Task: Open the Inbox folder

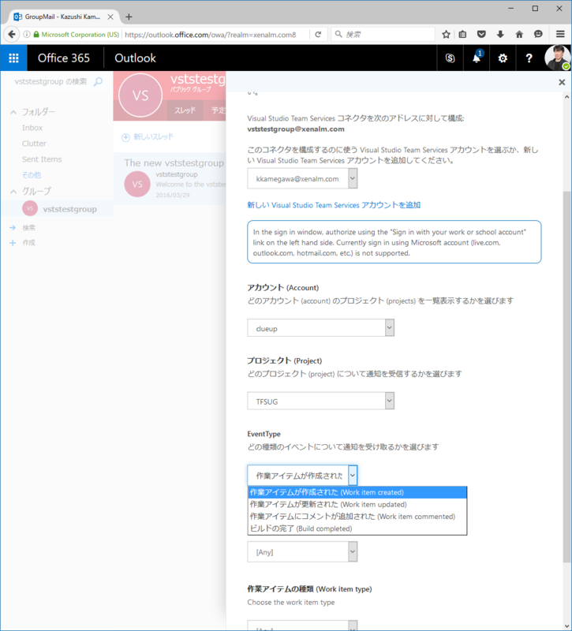Action: pos(32,128)
